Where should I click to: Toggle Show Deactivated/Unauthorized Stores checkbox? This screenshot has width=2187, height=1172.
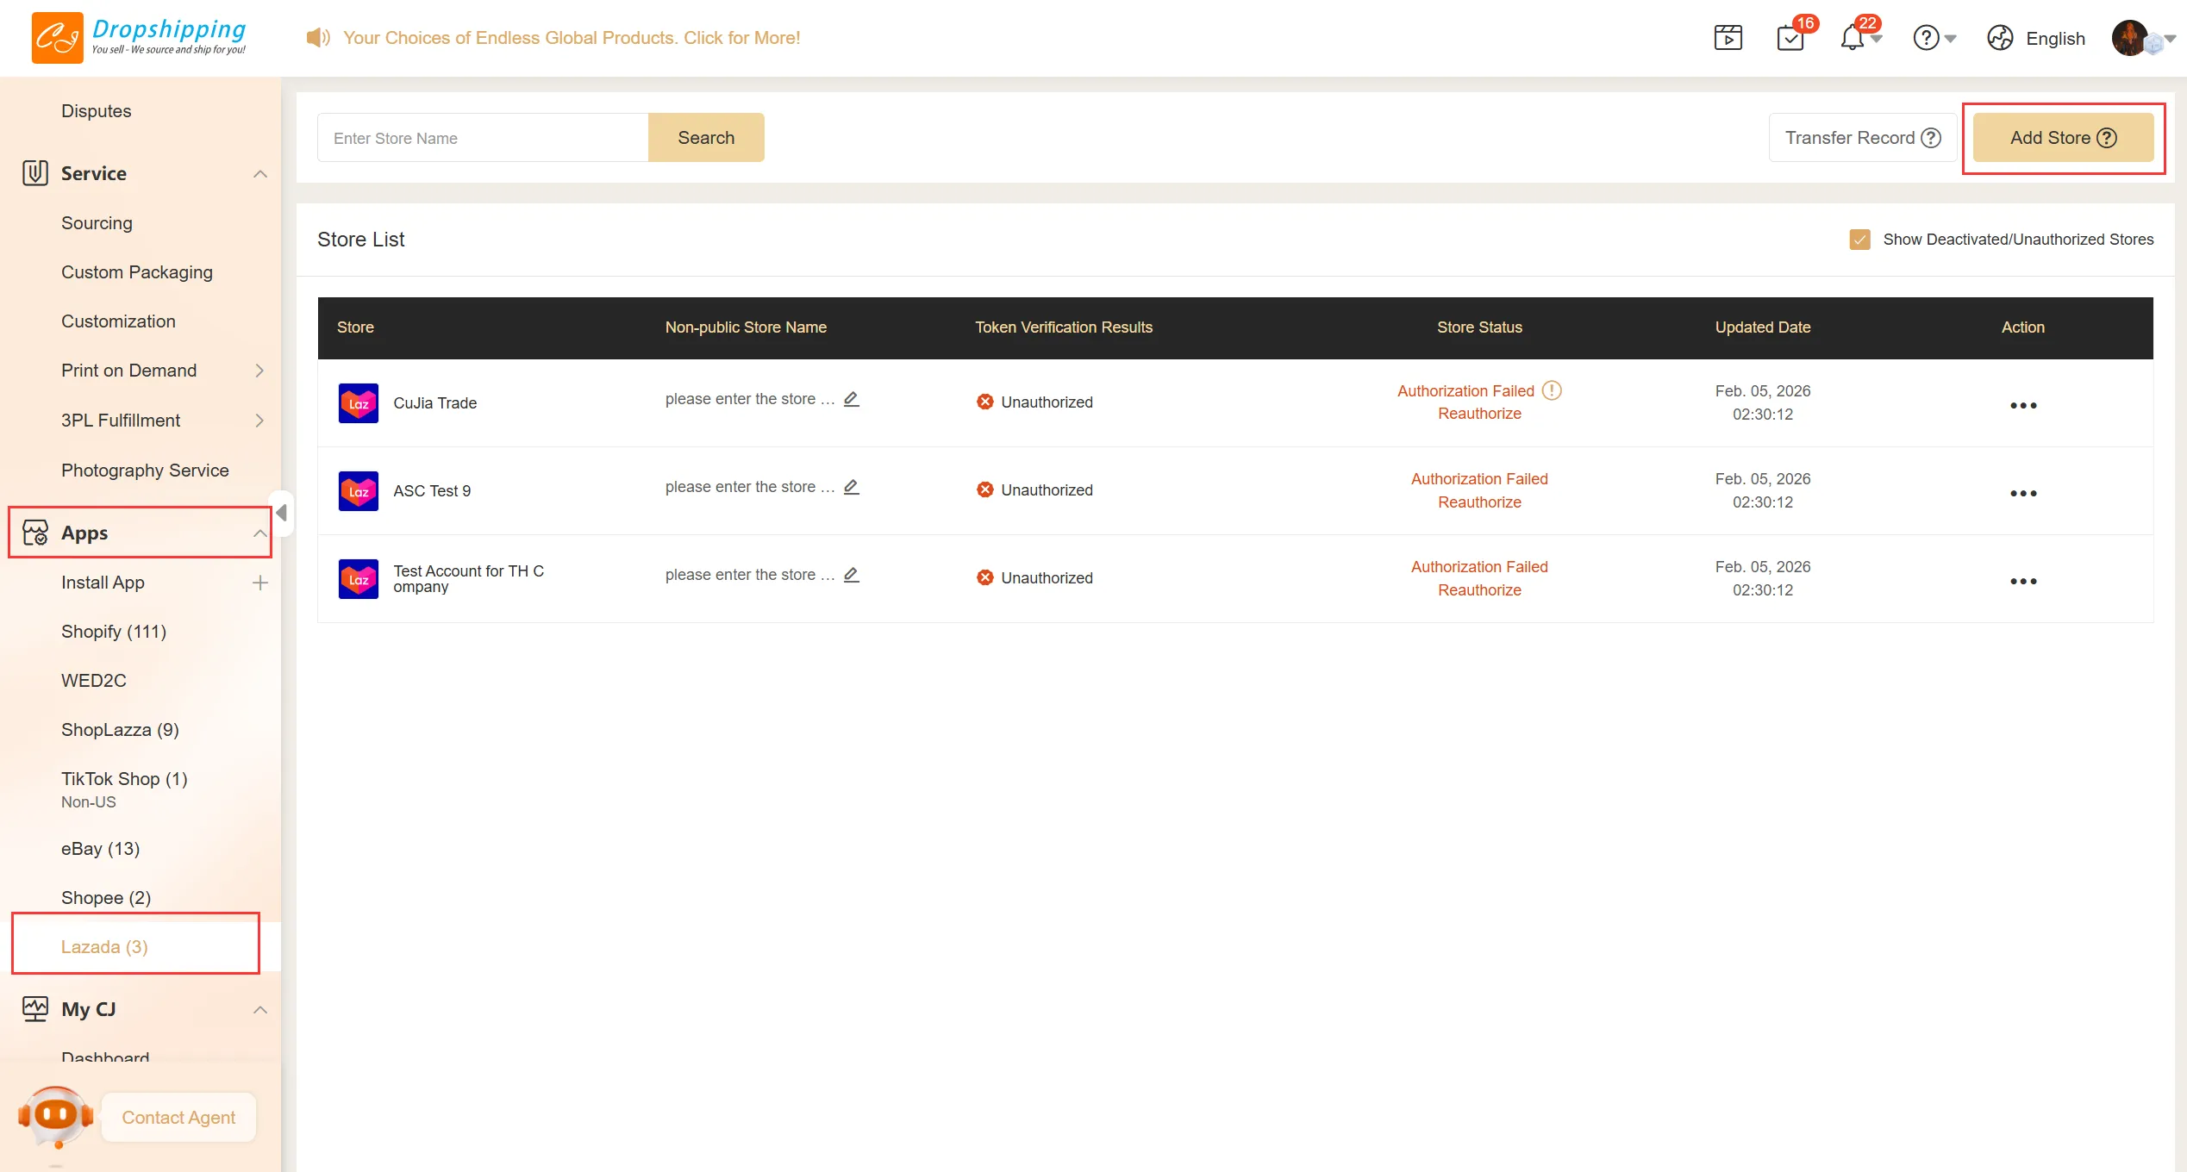tap(1859, 240)
